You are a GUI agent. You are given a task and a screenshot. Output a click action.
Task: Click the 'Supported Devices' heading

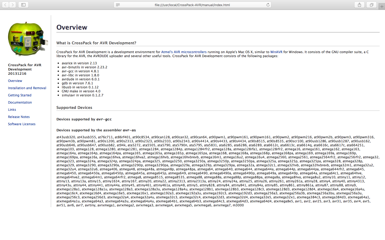(74, 108)
